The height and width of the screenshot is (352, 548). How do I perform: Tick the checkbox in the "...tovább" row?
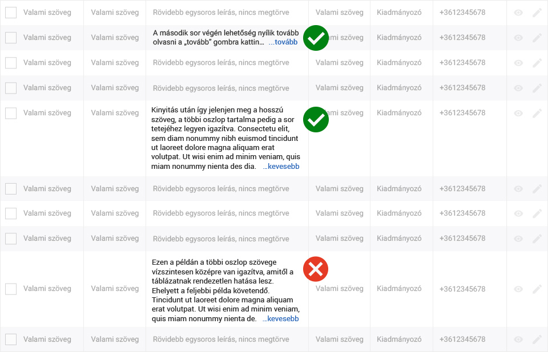click(x=11, y=38)
